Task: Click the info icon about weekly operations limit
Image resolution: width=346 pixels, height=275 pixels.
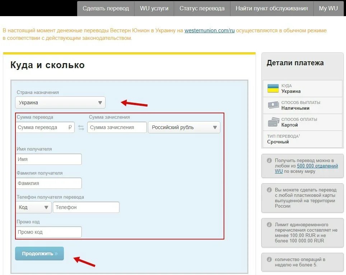Action: pos(269,259)
